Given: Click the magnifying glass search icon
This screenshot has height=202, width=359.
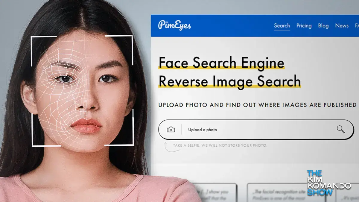Looking at the screenshot, I should [x=340, y=129].
